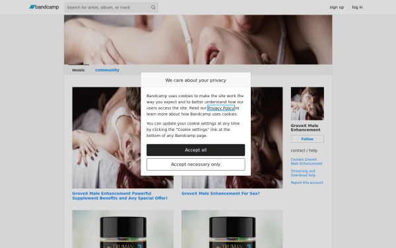The height and width of the screenshot is (248, 396).
Task: Click the search magnifier icon
Action: (x=153, y=7)
